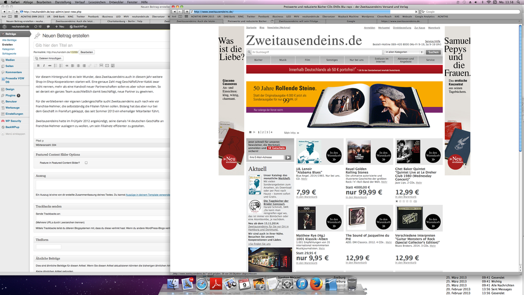Focus the 'Gib hier den Titel an' field

(x=102, y=45)
